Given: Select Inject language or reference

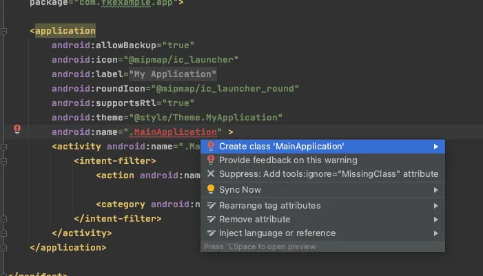Looking at the screenshot, I should pyautogui.click(x=322, y=233).
